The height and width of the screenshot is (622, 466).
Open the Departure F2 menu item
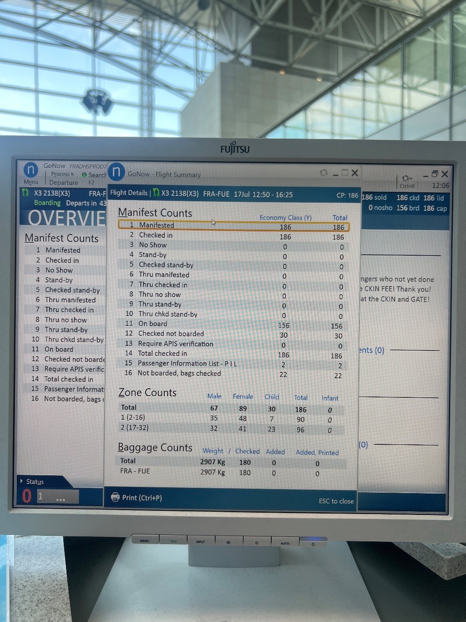coord(64,182)
